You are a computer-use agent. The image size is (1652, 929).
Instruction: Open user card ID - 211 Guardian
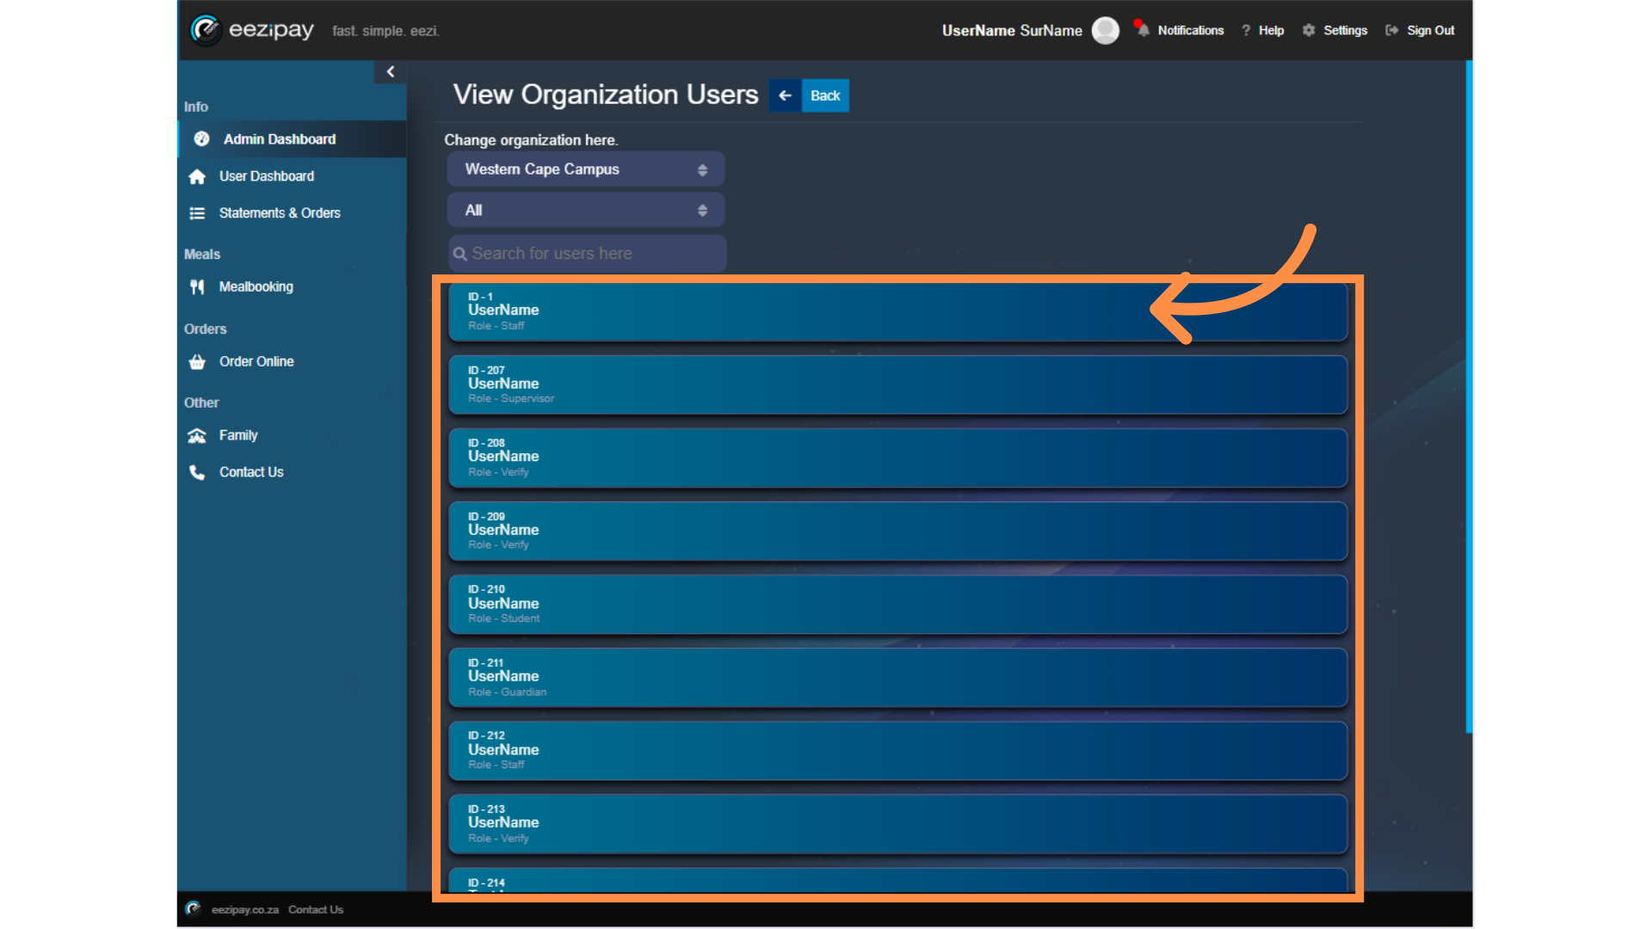(x=897, y=677)
